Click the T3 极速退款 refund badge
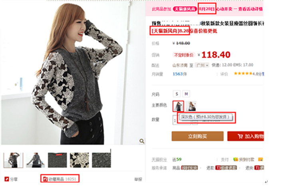 (x=226, y=168)
